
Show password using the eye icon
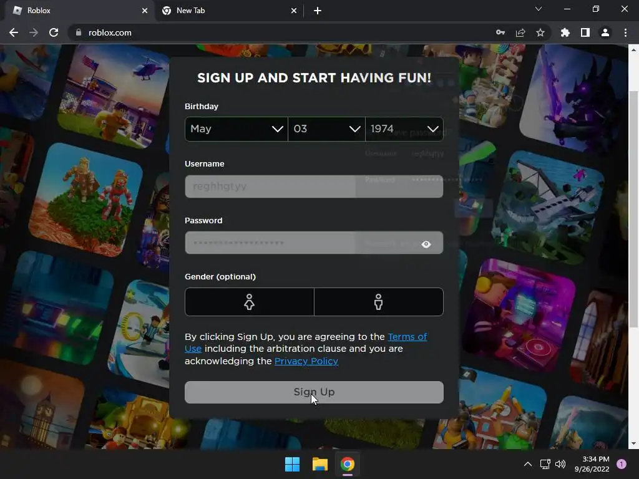(x=426, y=244)
